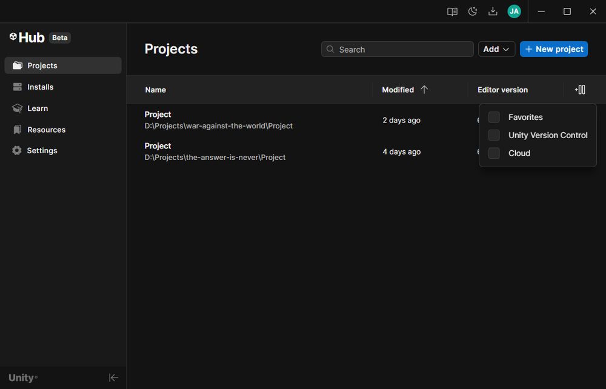
Task: Enable the Unity Version Control column checkbox
Action: pos(494,135)
